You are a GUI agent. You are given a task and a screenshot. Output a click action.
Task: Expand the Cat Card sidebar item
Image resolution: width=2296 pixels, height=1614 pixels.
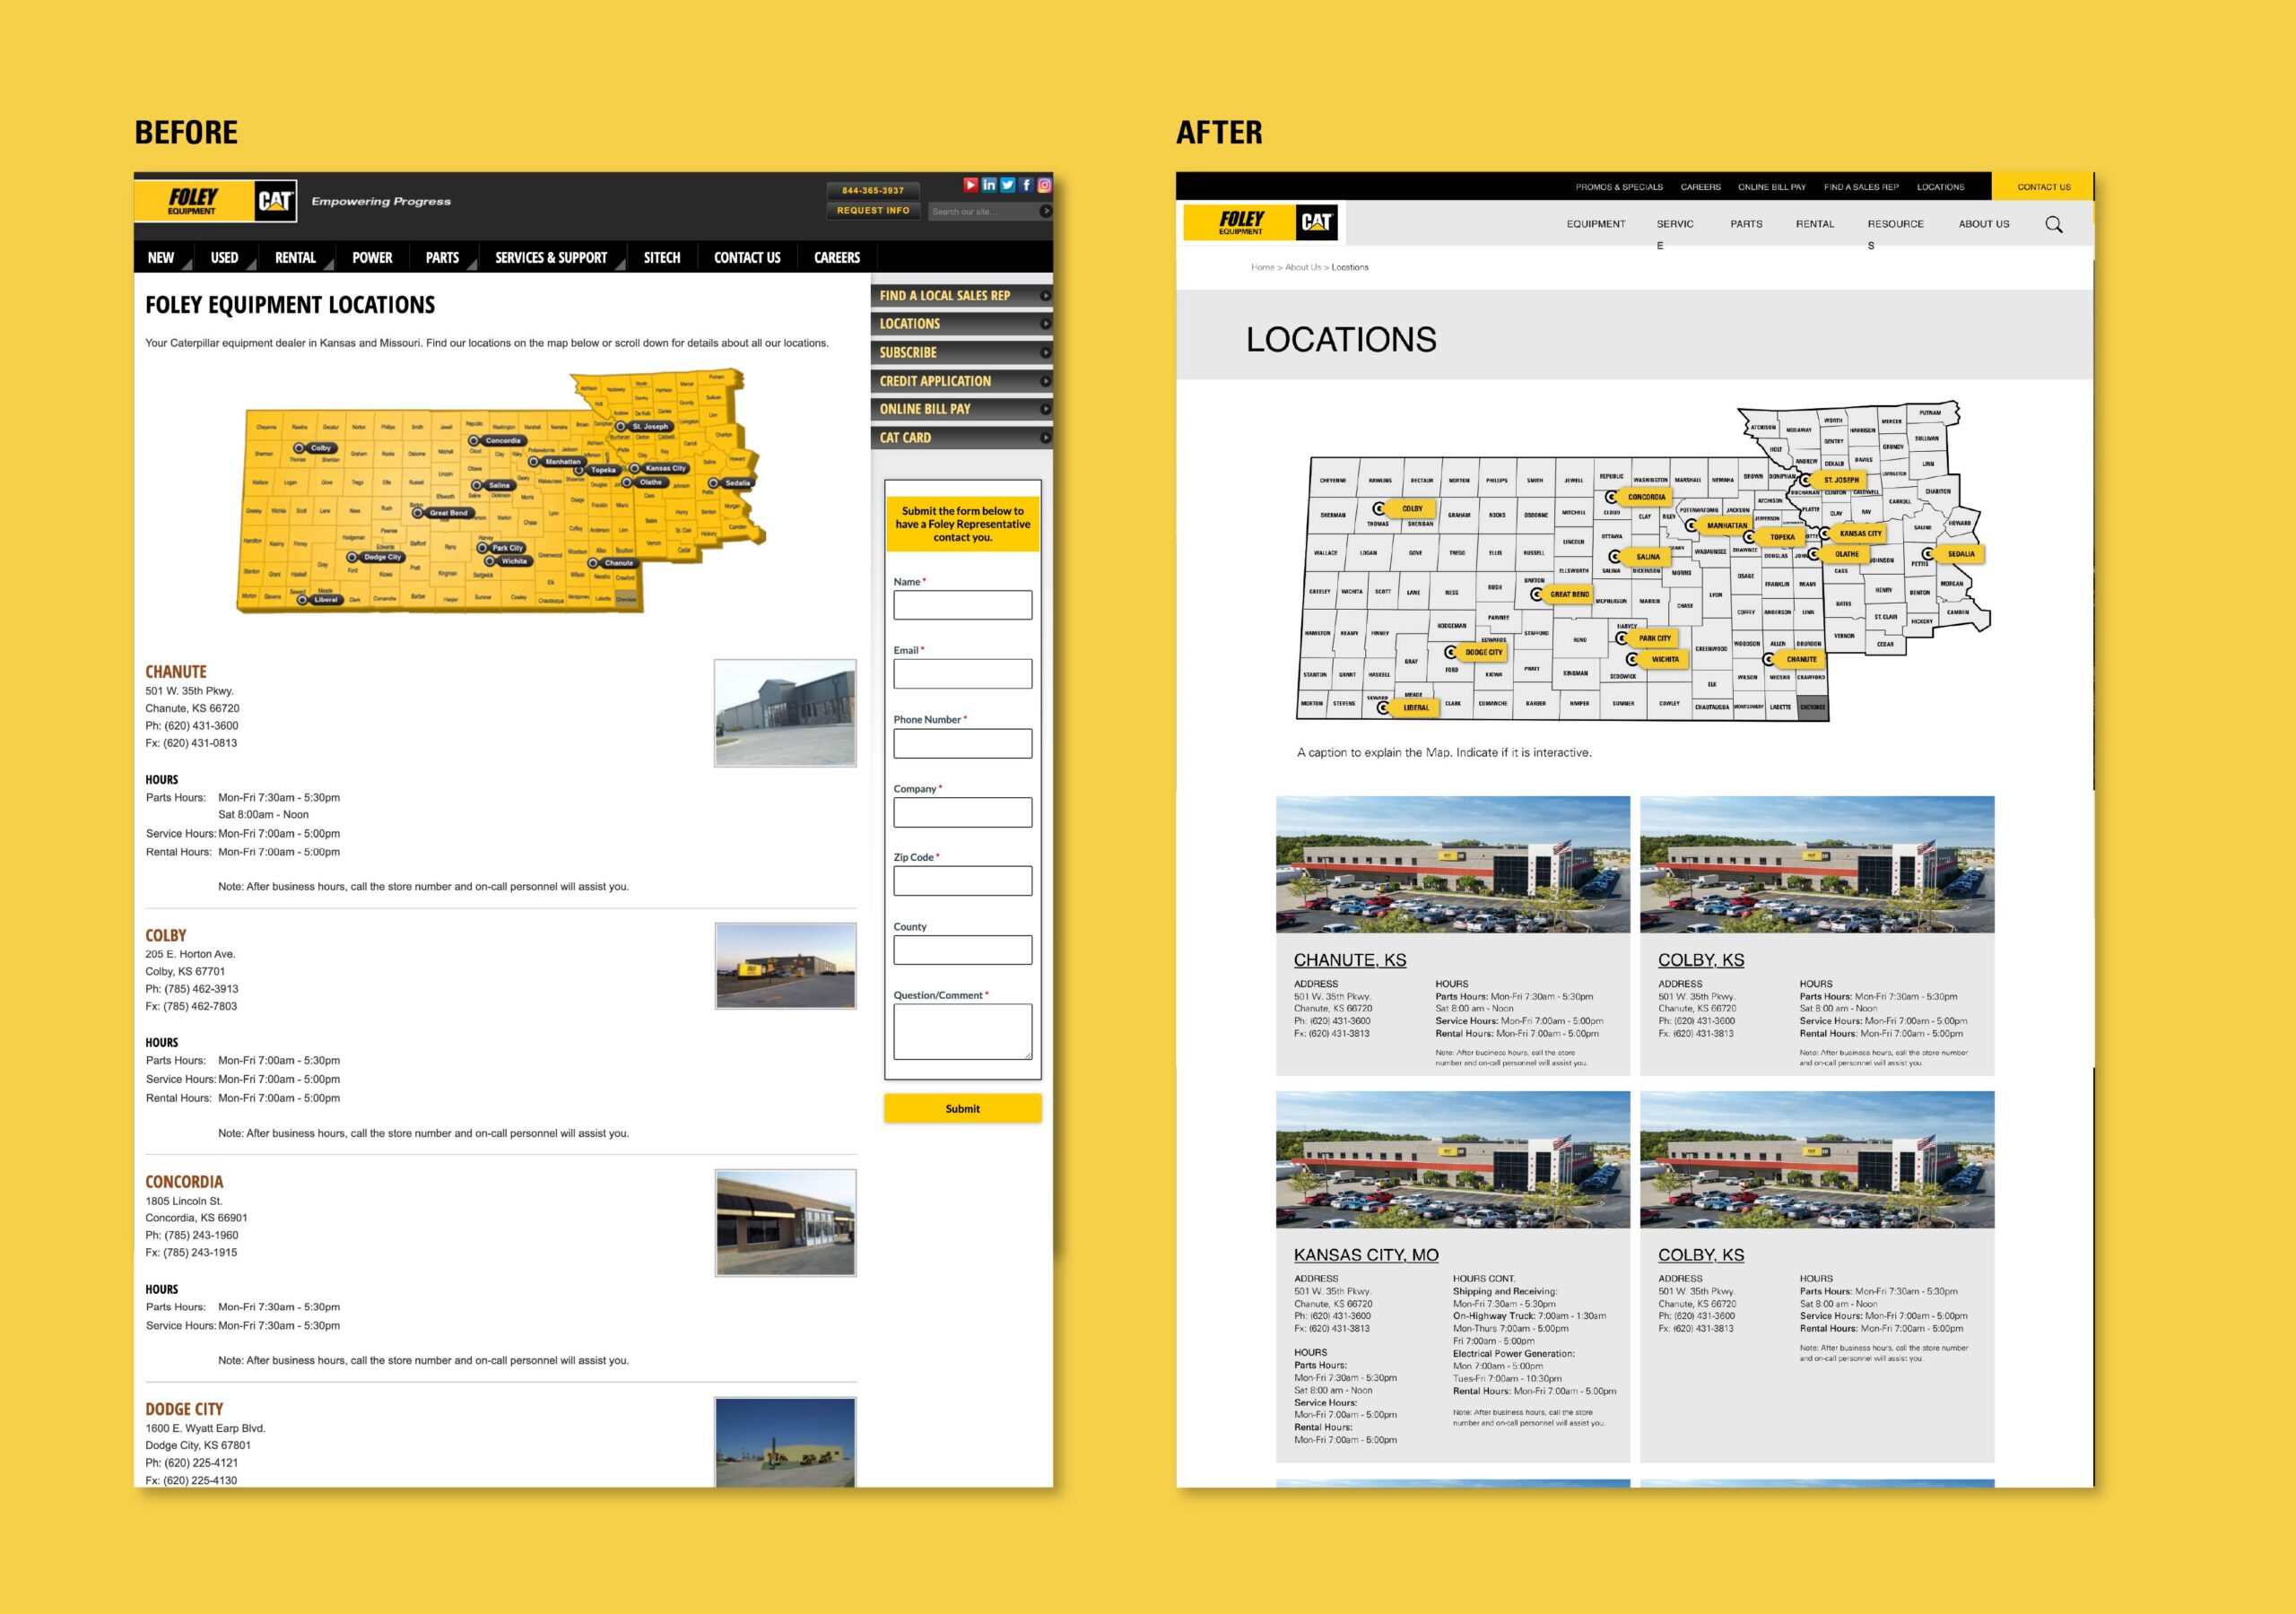click(1045, 438)
